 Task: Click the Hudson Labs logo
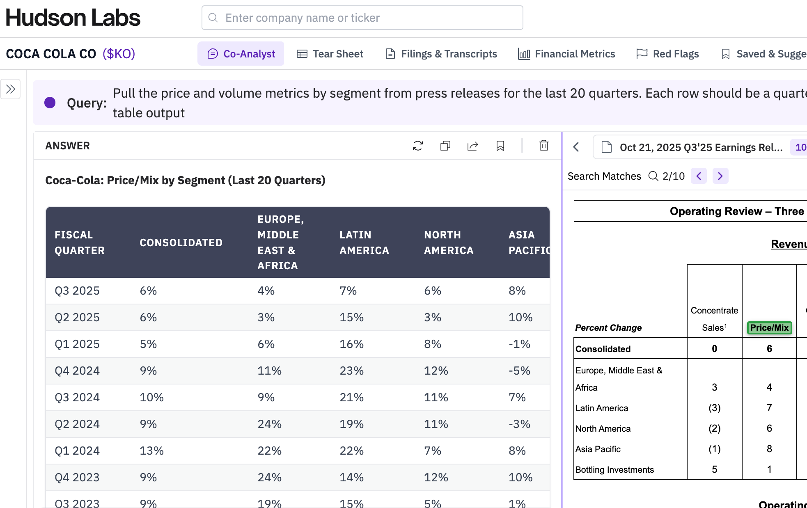click(x=73, y=18)
